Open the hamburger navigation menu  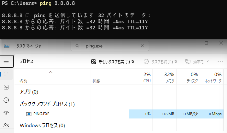pos(6,61)
